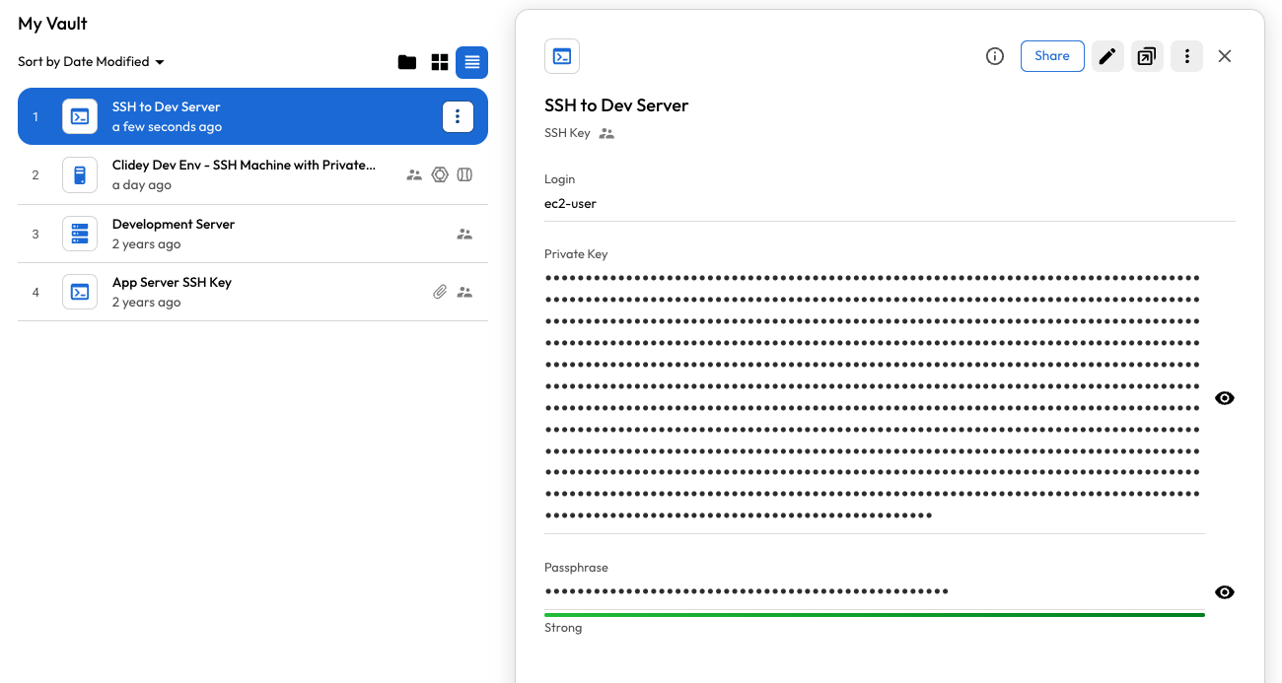Select the list view icon
Screen dimensions: 1282x683
pyautogui.click(x=471, y=62)
